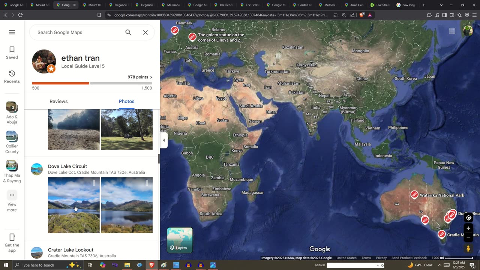Click the Local Guide points progress bar
This screenshot has width=480, height=270.
click(92, 83)
